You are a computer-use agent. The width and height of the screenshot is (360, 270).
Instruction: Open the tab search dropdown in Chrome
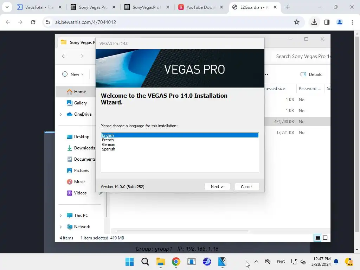(7, 7)
